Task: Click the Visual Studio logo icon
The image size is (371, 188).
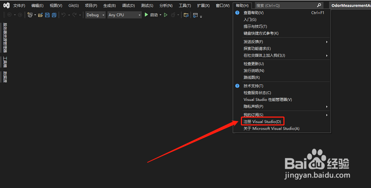Action: [6, 5]
